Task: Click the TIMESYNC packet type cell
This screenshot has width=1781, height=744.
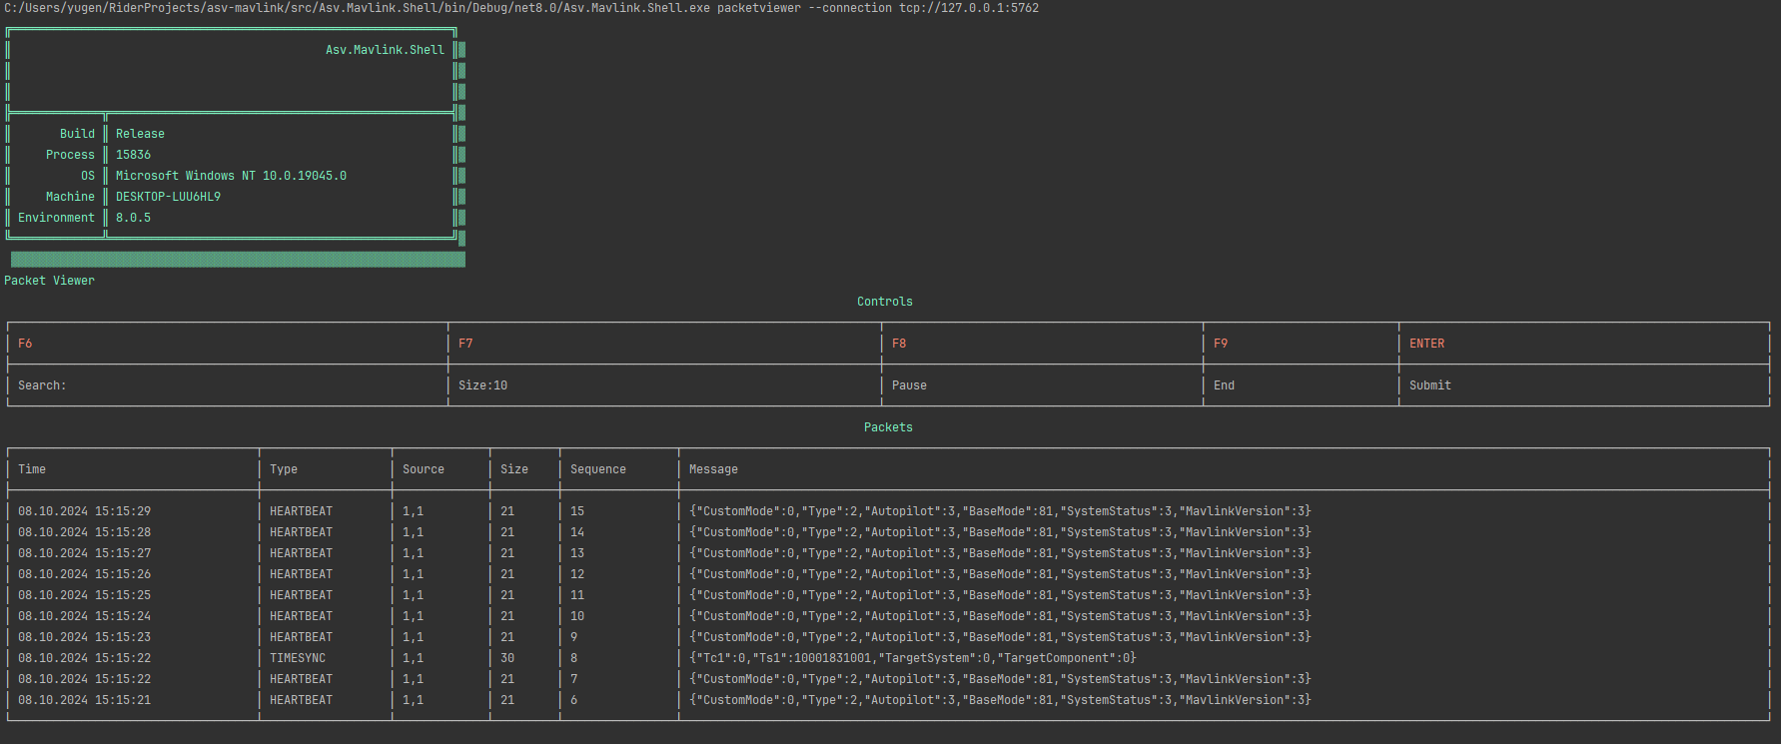Action: (x=298, y=658)
